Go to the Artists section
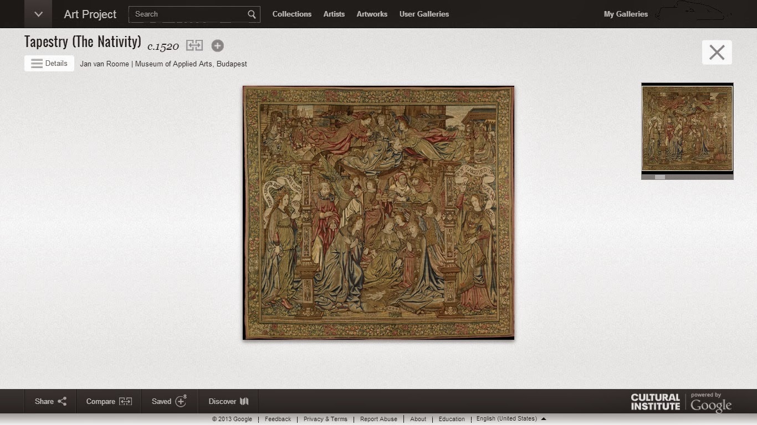The image size is (757, 425). (x=334, y=14)
